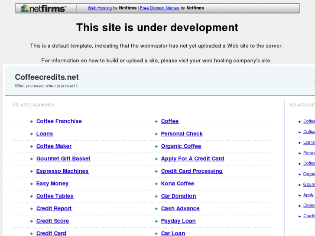Open the Organic Coffee link

(x=181, y=146)
